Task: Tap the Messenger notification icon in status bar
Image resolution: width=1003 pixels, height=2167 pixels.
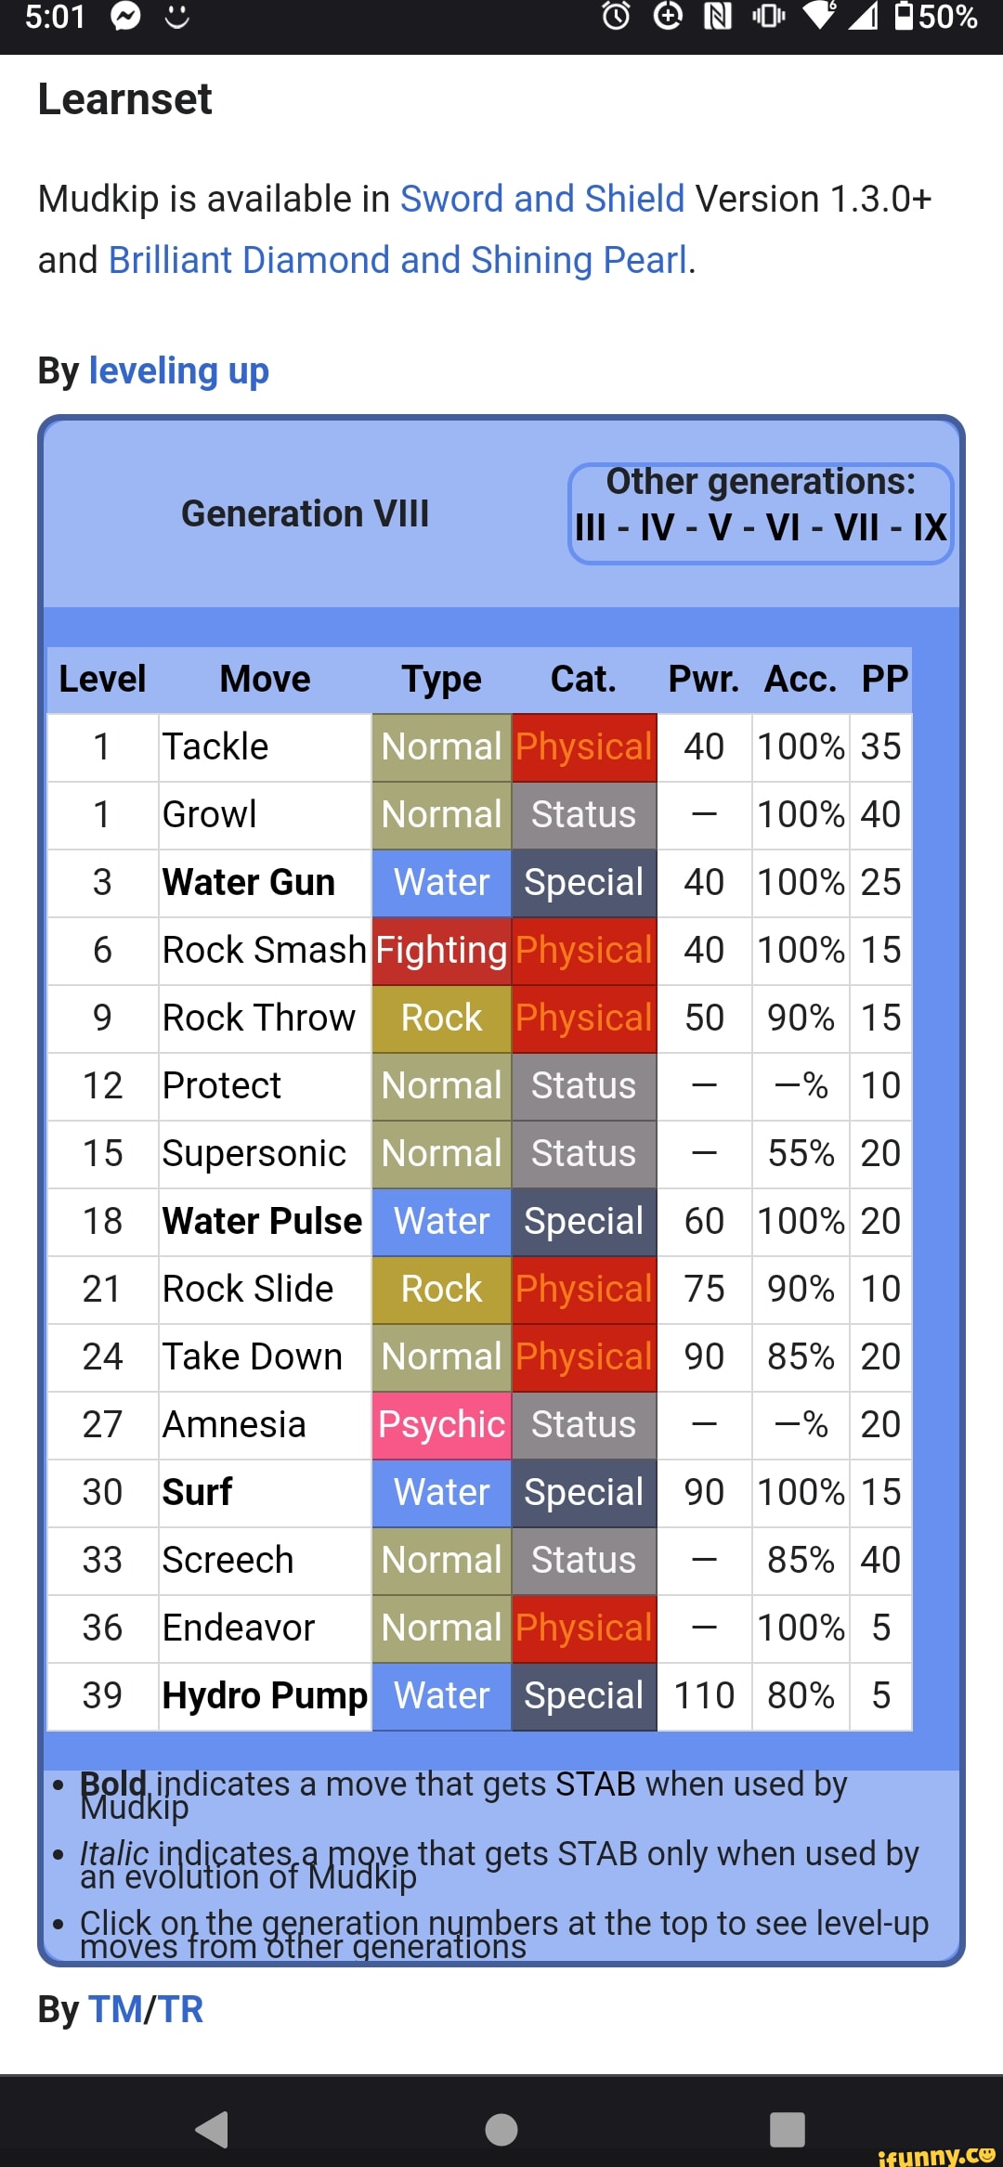Action: coord(125,17)
